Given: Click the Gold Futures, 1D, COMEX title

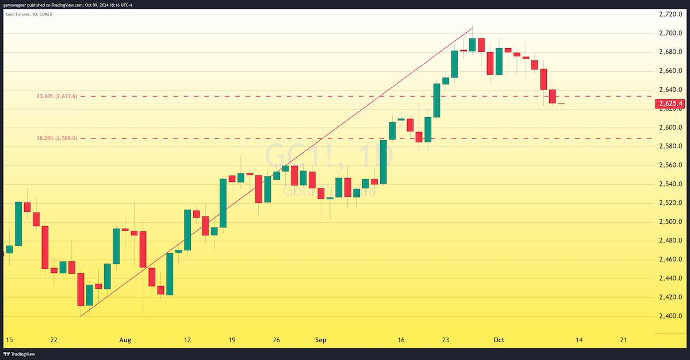Looking at the screenshot, I should click(x=29, y=14).
